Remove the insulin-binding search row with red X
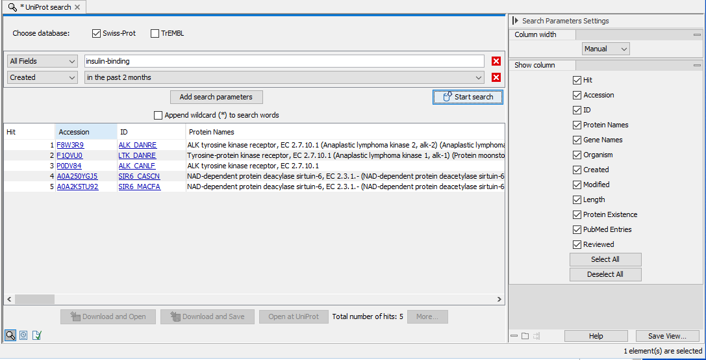Image resolution: width=706 pixels, height=360 pixels. [x=496, y=61]
